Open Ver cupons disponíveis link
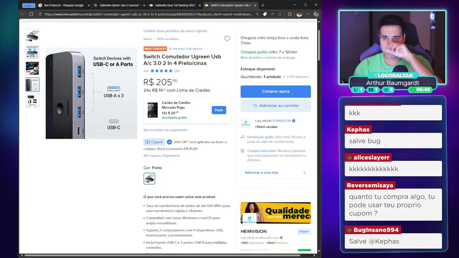This screenshot has width=459, height=258. [161, 156]
